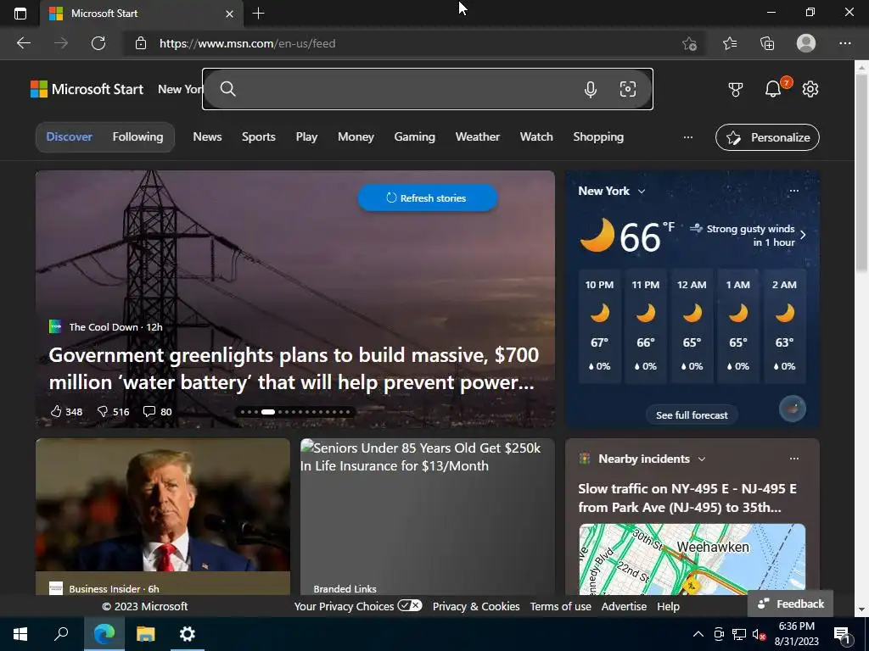Image resolution: width=869 pixels, height=651 pixels.
Task: View site information lock icon
Action: pyautogui.click(x=141, y=43)
